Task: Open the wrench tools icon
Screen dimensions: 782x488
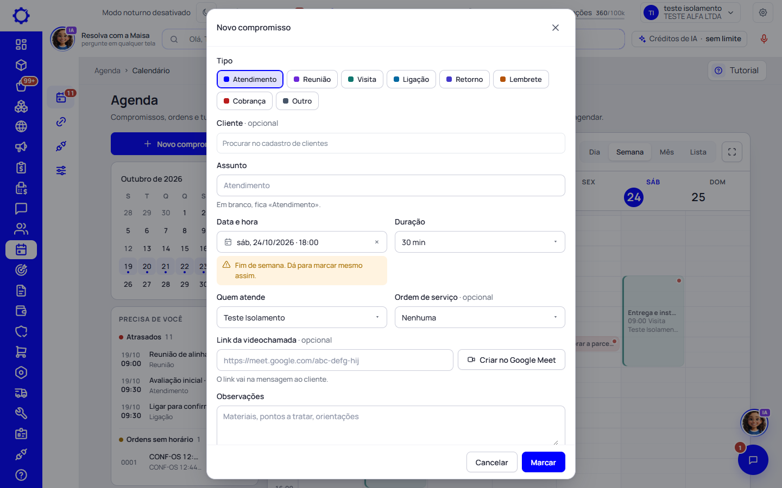Action: pyautogui.click(x=21, y=413)
